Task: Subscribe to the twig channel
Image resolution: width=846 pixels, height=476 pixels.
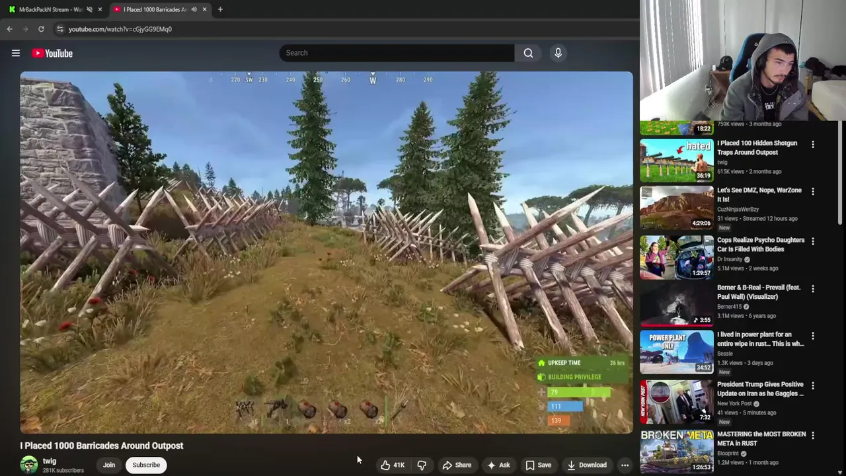Action: (146, 465)
